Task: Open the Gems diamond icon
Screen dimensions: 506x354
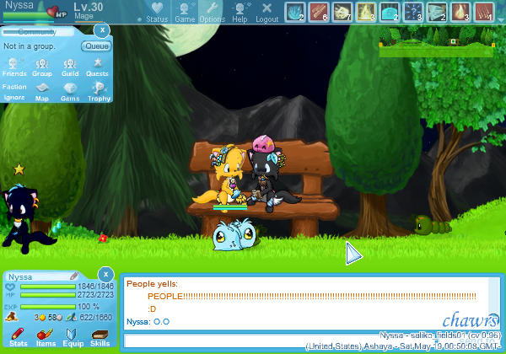Action: tap(70, 92)
